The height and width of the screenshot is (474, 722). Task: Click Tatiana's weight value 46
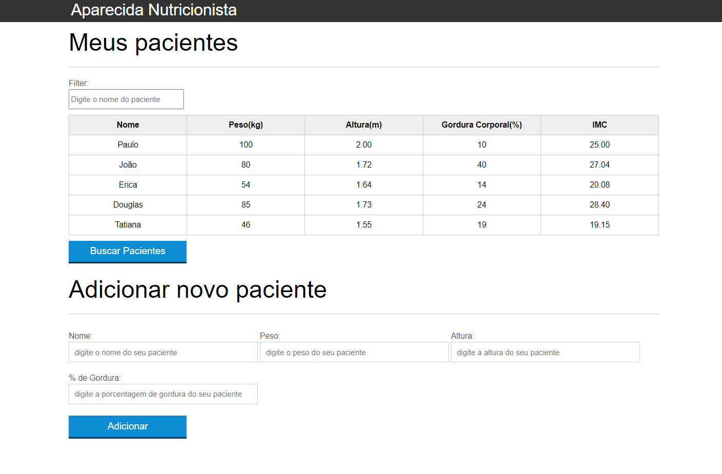pyautogui.click(x=246, y=225)
